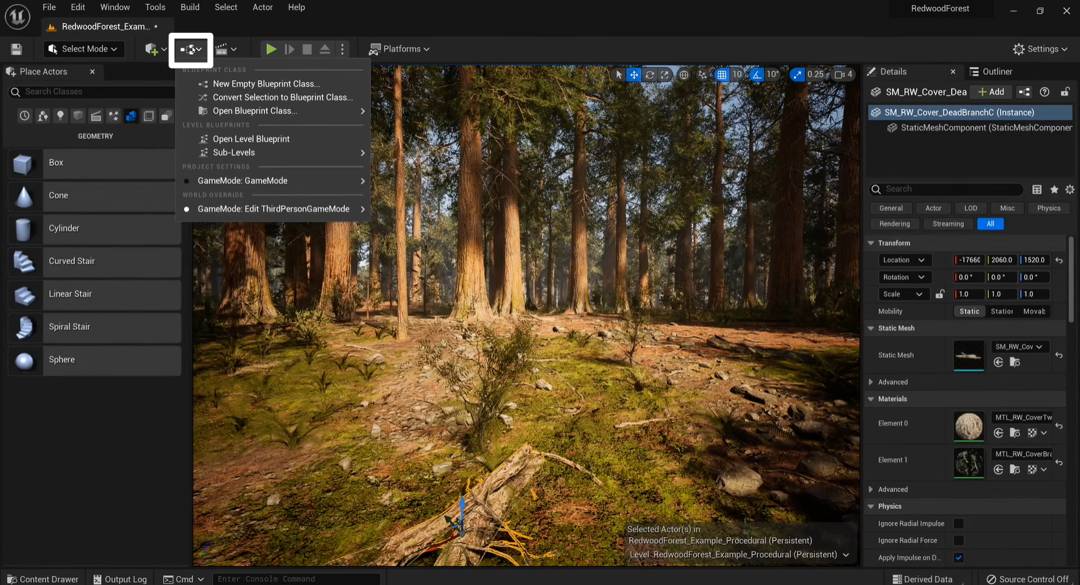Lock the Details panel selection
The height and width of the screenshot is (585, 1080).
coord(1064,92)
